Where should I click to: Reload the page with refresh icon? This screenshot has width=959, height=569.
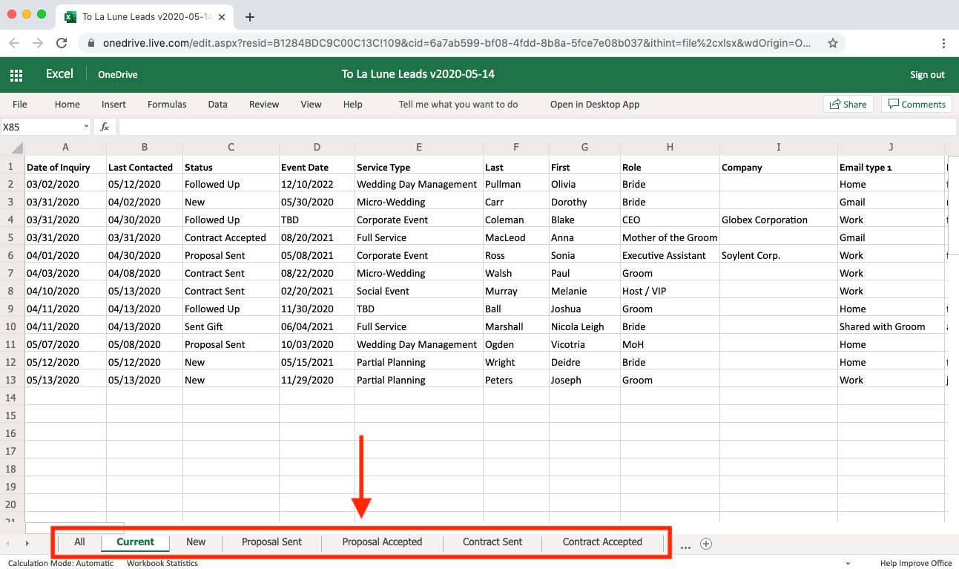coord(62,43)
